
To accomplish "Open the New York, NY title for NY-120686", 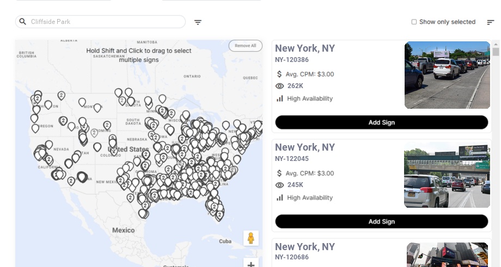I will tap(305, 247).
